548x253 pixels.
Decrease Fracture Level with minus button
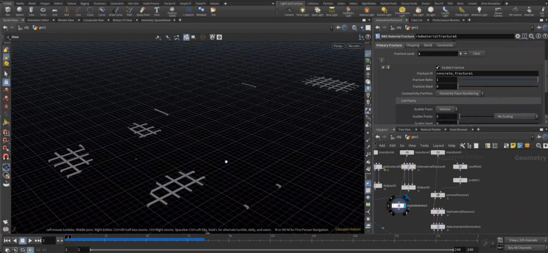pos(465,53)
